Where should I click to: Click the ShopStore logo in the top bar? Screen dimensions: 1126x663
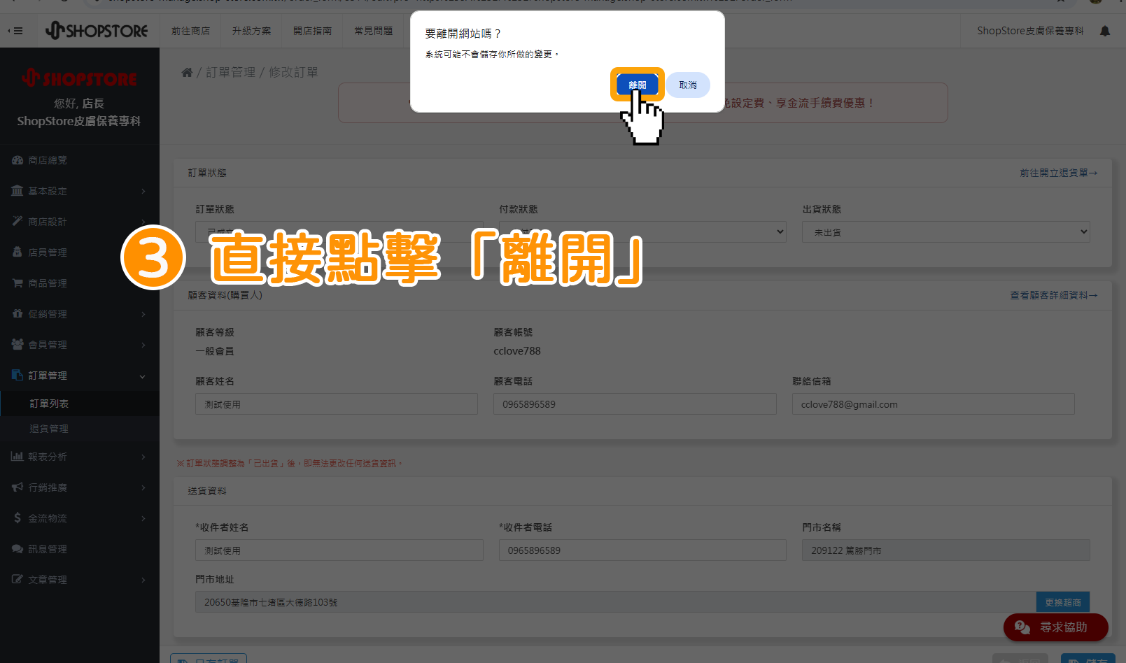(x=97, y=30)
